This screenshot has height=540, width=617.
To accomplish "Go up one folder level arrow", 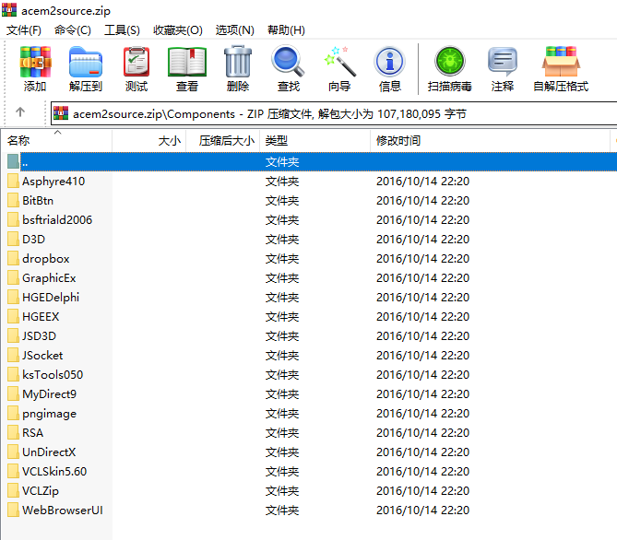I will (x=20, y=112).
